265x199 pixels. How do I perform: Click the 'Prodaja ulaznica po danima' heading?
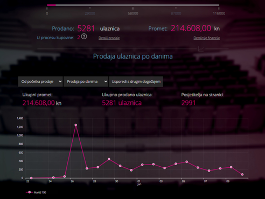[x=133, y=56]
